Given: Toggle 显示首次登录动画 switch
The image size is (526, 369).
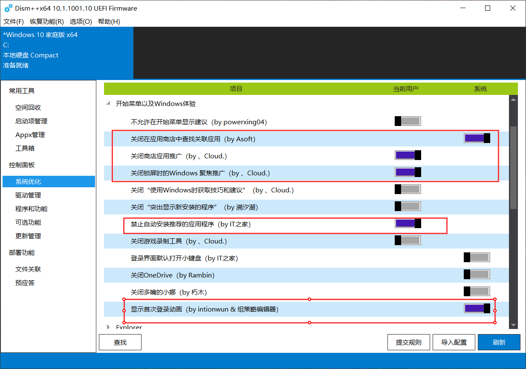Looking at the screenshot, I should click(477, 309).
